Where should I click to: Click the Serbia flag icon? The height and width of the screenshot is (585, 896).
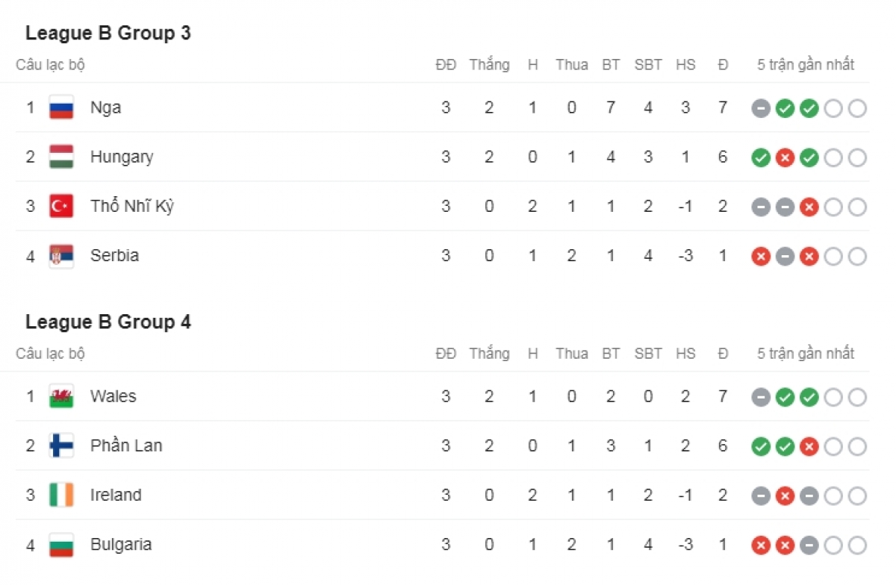coord(61,255)
